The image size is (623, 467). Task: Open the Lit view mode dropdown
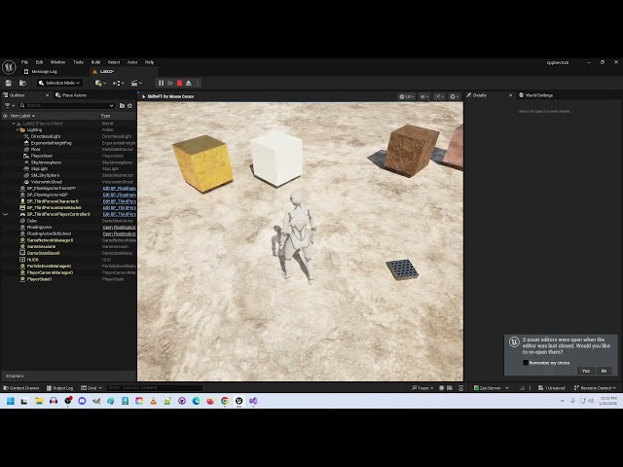click(x=407, y=96)
